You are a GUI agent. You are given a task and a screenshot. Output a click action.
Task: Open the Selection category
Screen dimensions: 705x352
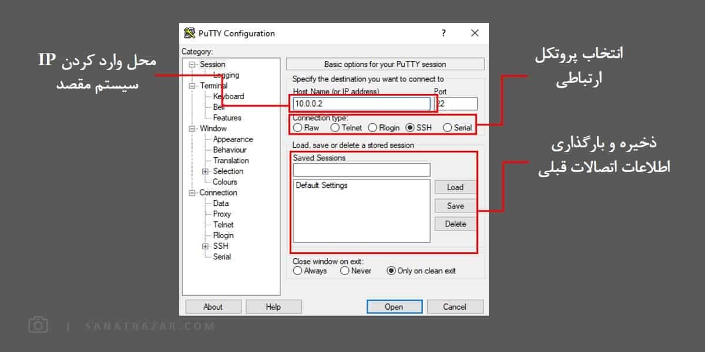click(x=228, y=171)
